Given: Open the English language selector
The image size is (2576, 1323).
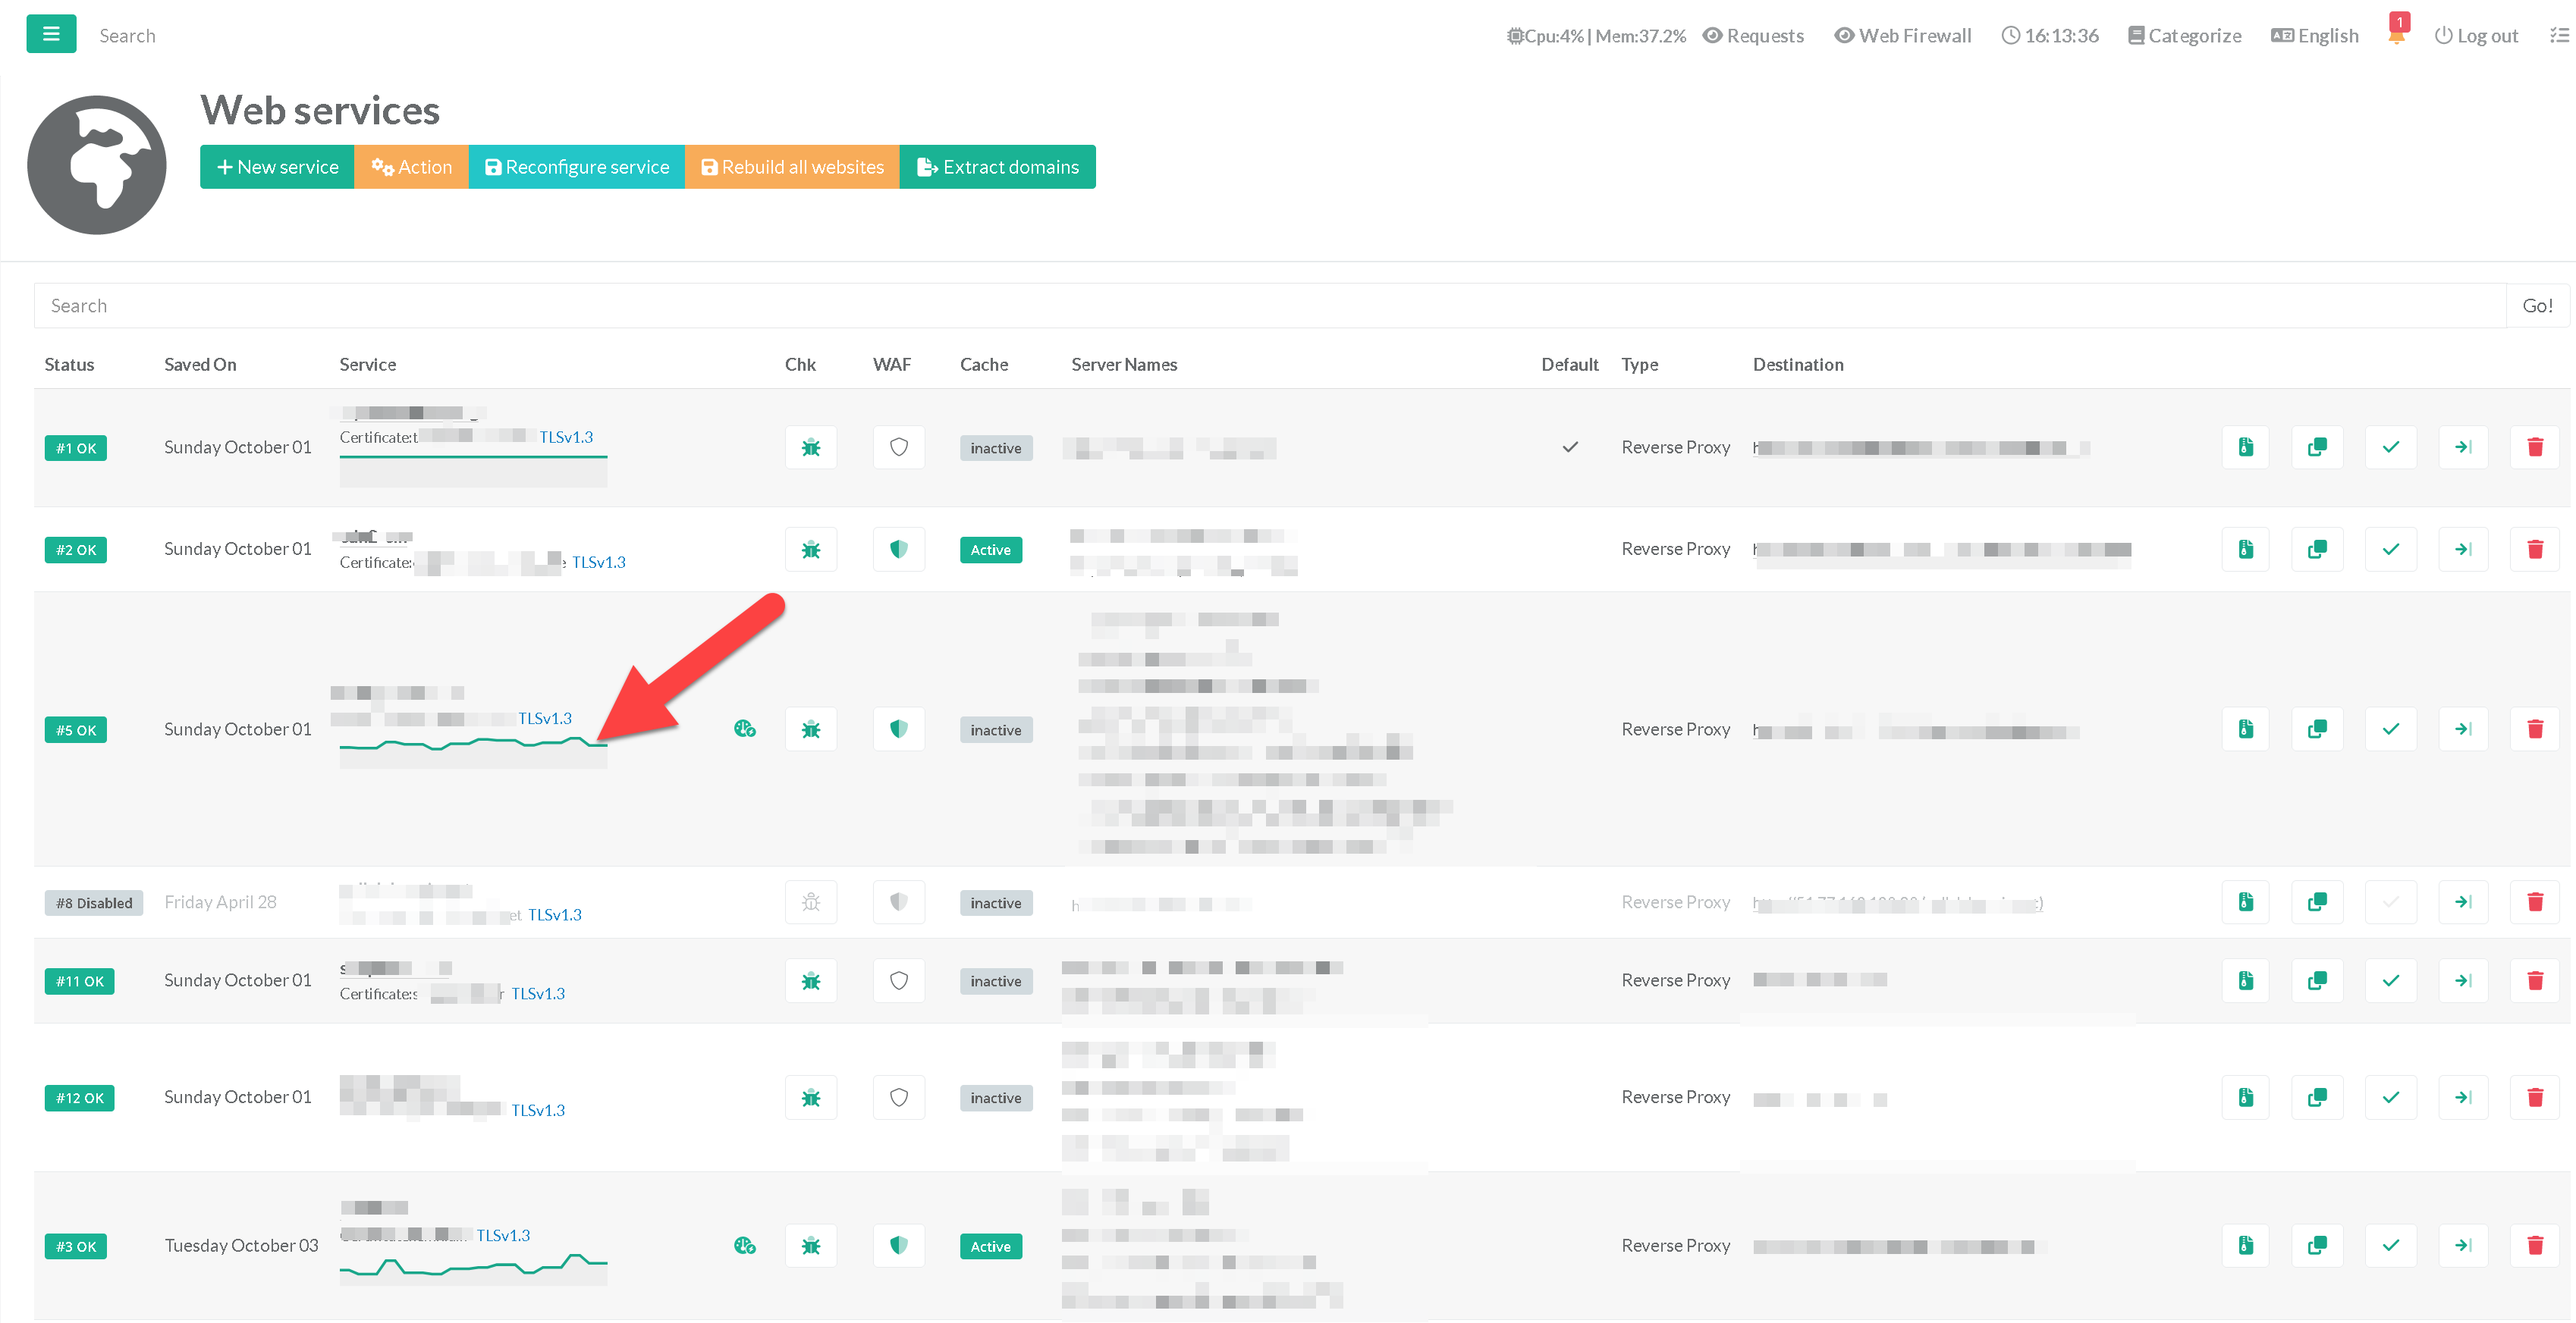Looking at the screenshot, I should tap(2315, 36).
